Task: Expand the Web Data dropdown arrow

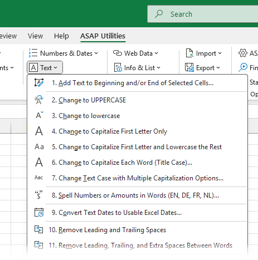Action: (157, 53)
